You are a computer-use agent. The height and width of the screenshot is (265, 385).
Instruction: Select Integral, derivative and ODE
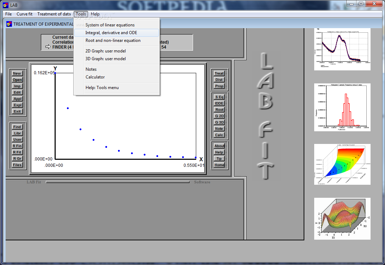[117, 33]
